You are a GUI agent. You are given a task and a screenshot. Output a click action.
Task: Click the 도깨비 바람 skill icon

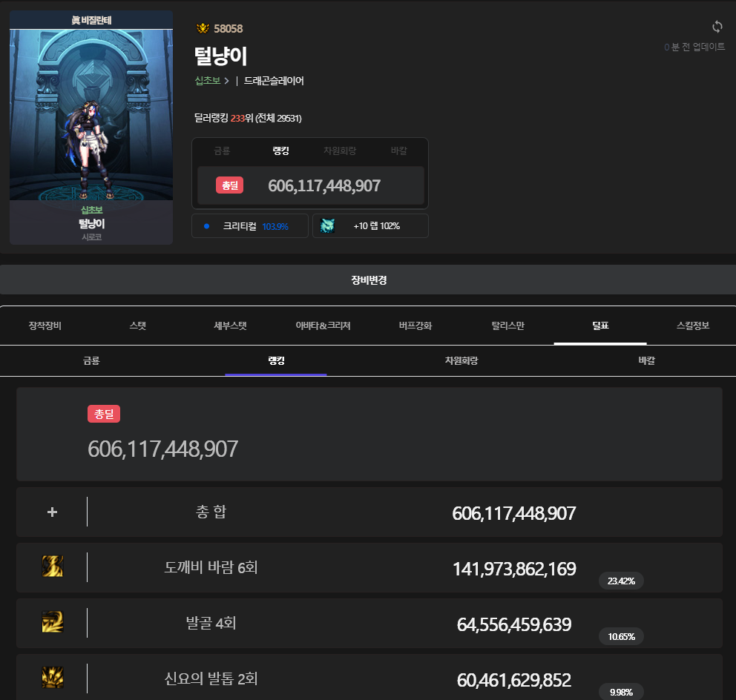tap(53, 567)
